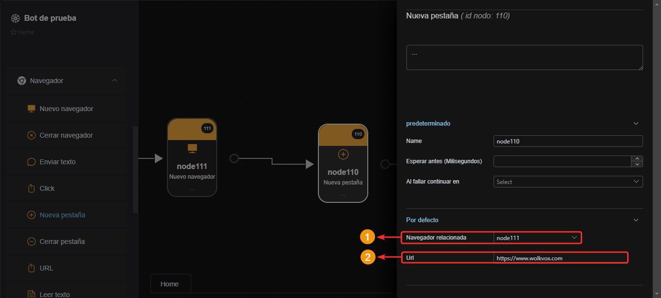The width and height of the screenshot is (661, 298).
Task: Focus the Esperar antes milliseconds field
Action: (x=563, y=161)
